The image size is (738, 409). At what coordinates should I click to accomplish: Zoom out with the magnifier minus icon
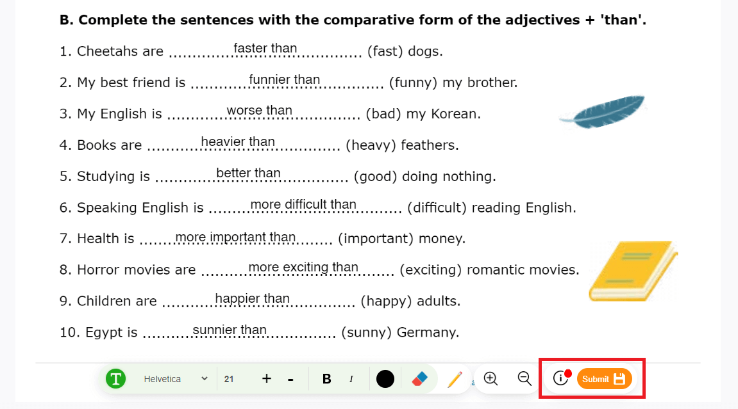(524, 379)
